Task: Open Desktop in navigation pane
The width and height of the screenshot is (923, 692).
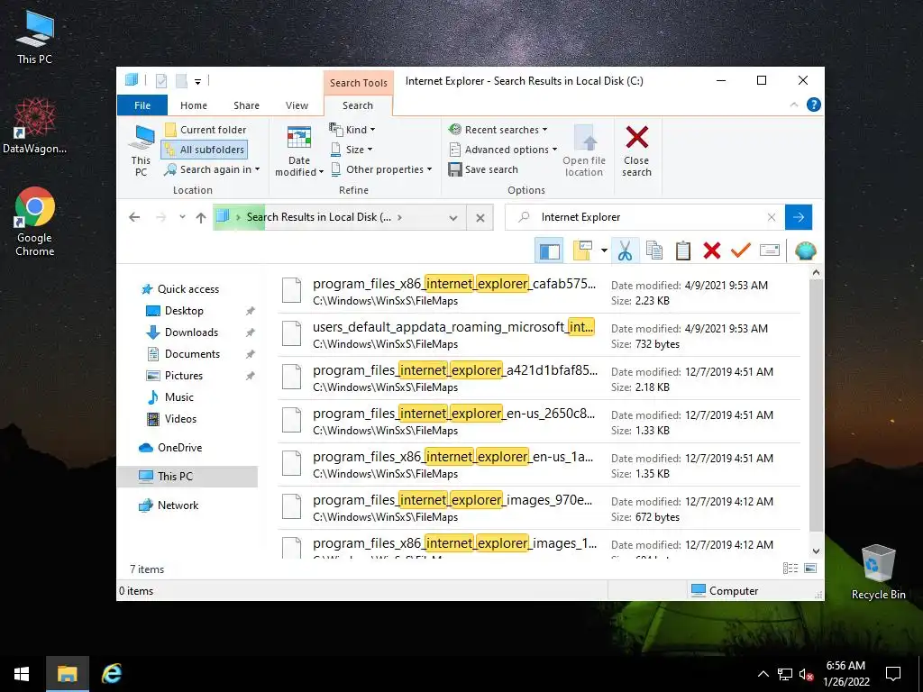Action: coord(176,311)
